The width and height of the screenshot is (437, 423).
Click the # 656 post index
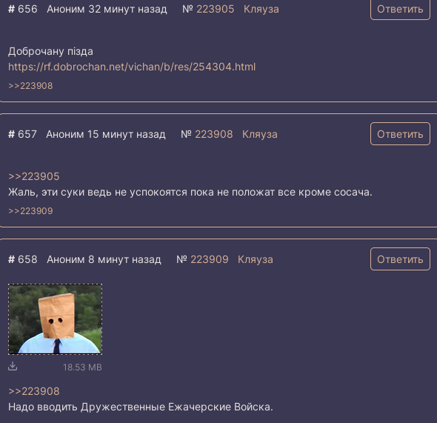point(22,9)
